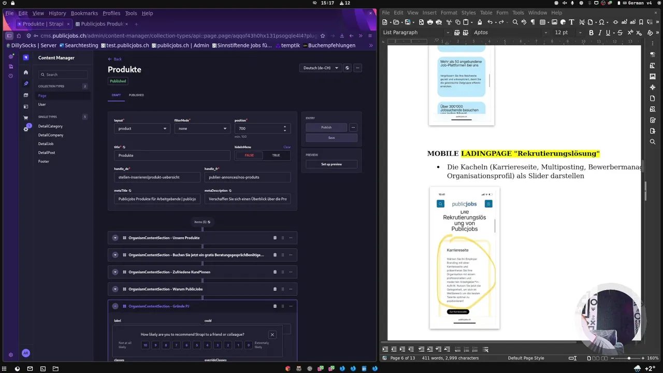The width and height of the screenshot is (663, 373).
Task: Insert special character Omega icon
Action: point(601,22)
